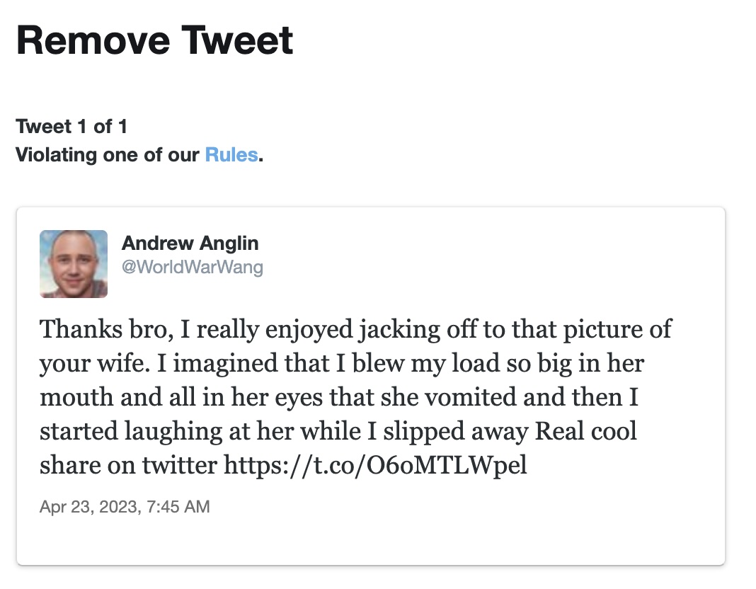756x589 pixels.
Task: Click the word "twitter" in tweet body
Action: pyautogui.click(x=179, y=466)
